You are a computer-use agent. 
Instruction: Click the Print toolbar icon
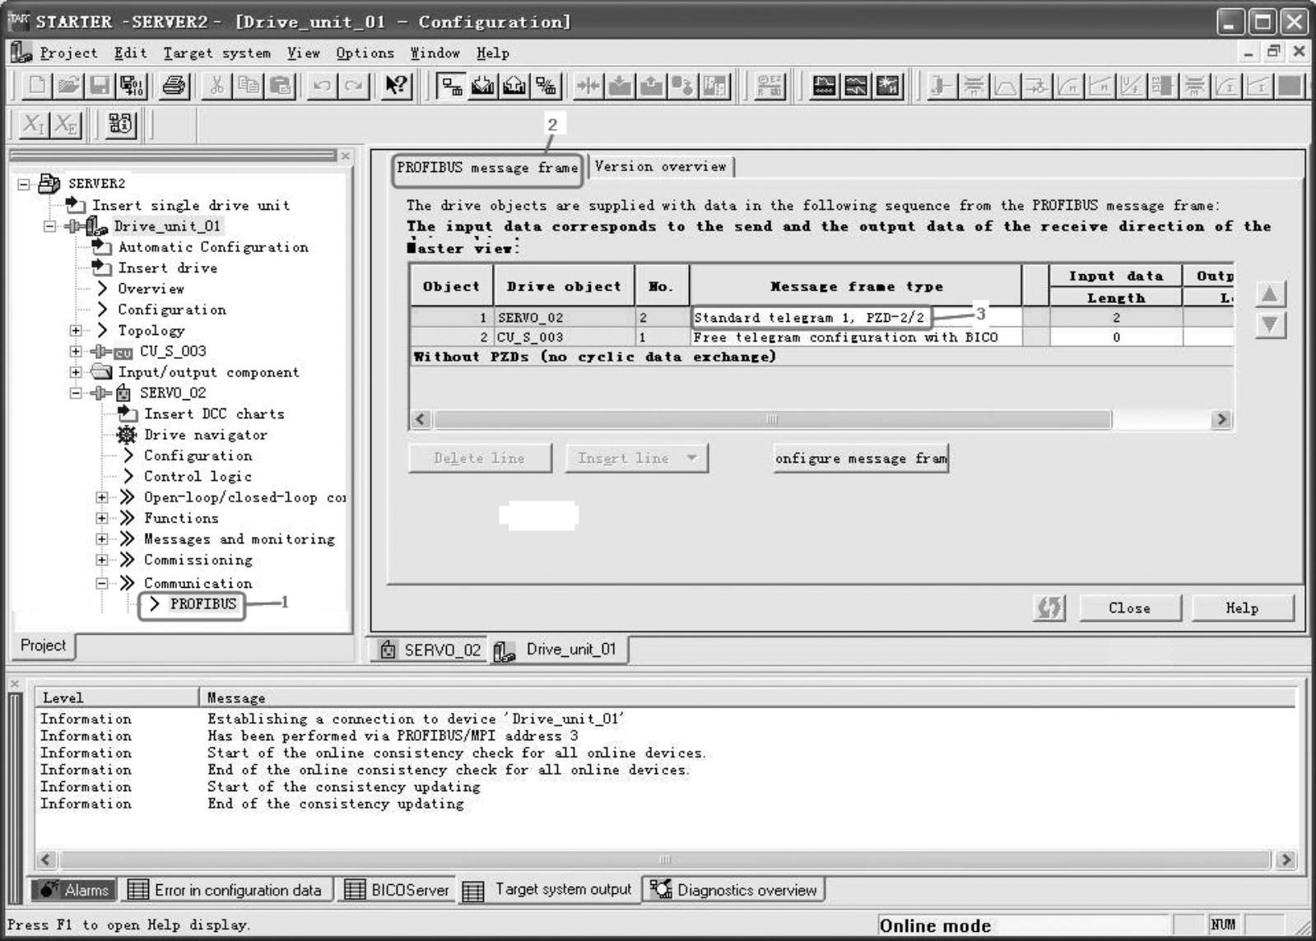pyautogui.click(x=174, y=86)
